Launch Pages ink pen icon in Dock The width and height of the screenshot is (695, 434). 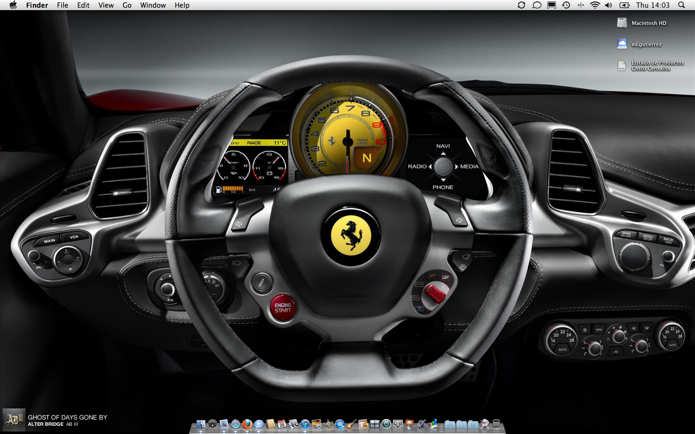421,424
